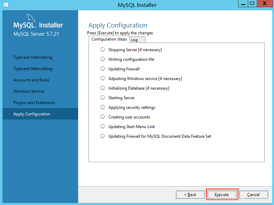Select the Adjusting Windows service step indicator
This screenshot has height=205, width=274.
coord(103,78)
